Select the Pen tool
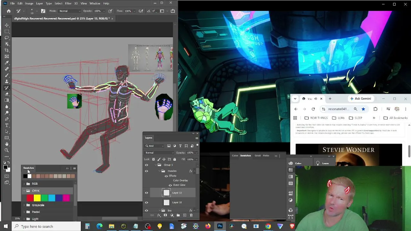411x231 pixels. [x=7, y=119]
